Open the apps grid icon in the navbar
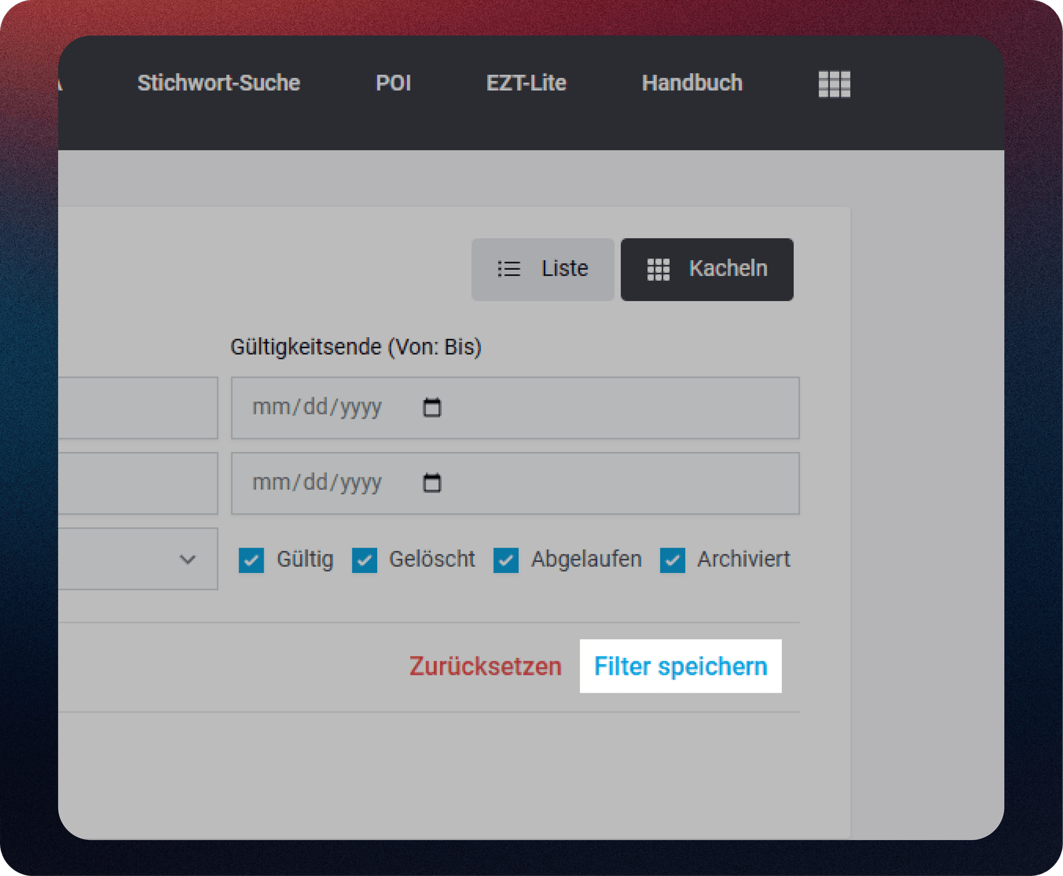The height and width of the screenshot is (876, 1063). click(x=833, y=84)
